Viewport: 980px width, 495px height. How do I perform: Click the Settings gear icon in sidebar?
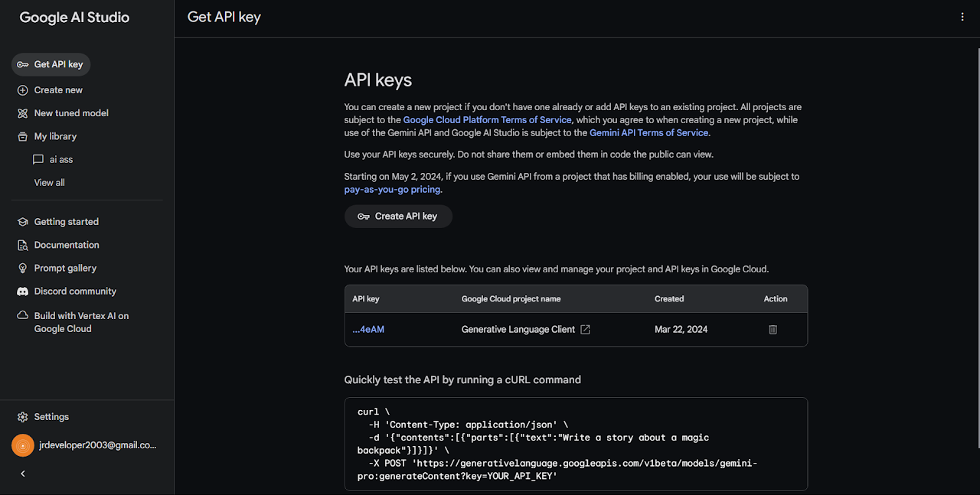[x=23, y=417]
